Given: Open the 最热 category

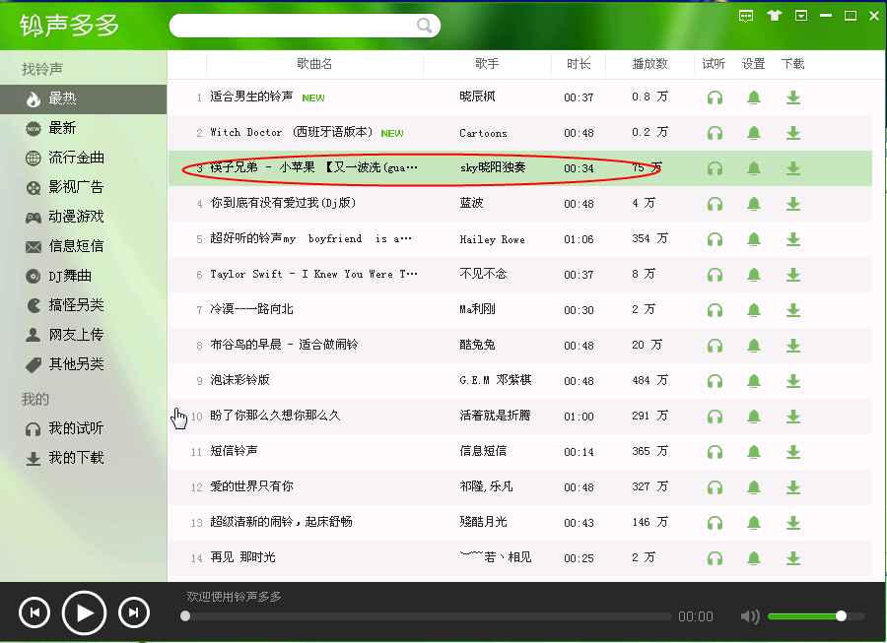Looking at the screenshot, I should tap(83, 98).
